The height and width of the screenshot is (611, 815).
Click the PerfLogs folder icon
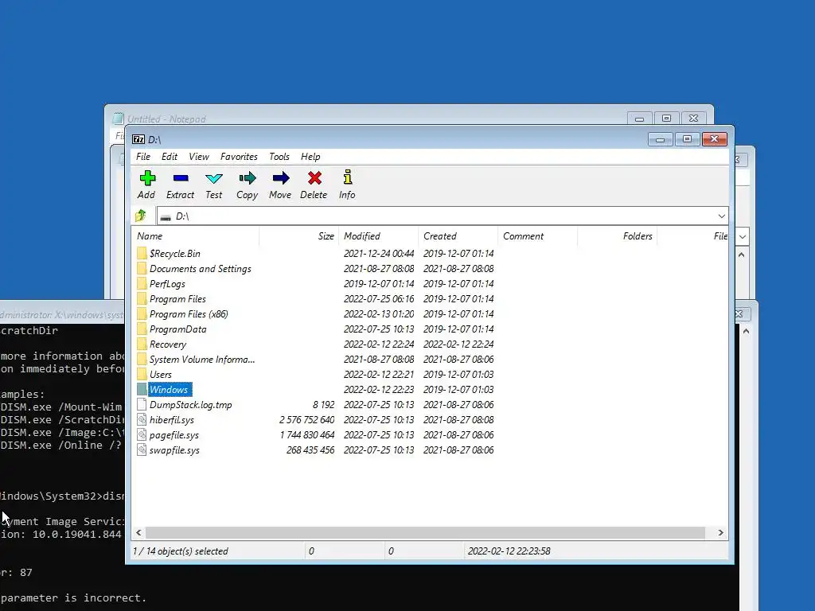pos(142,284)
